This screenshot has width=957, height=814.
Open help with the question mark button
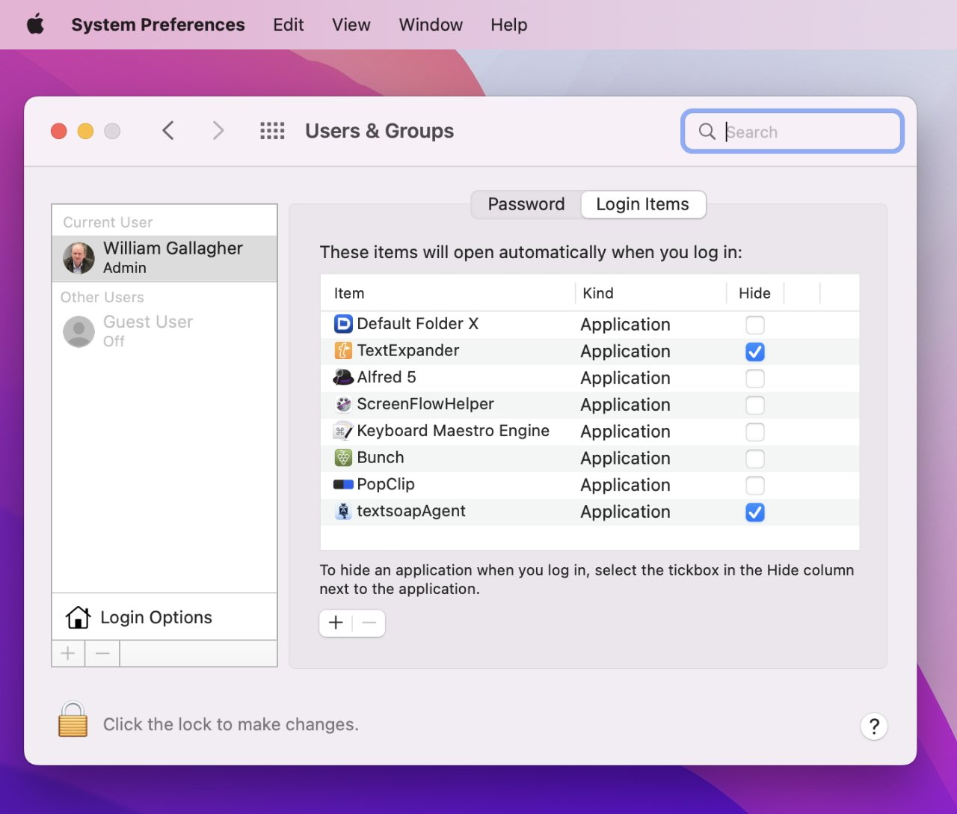pos(873,726)
